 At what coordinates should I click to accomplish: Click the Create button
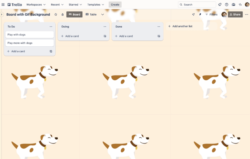click(115, 5)
